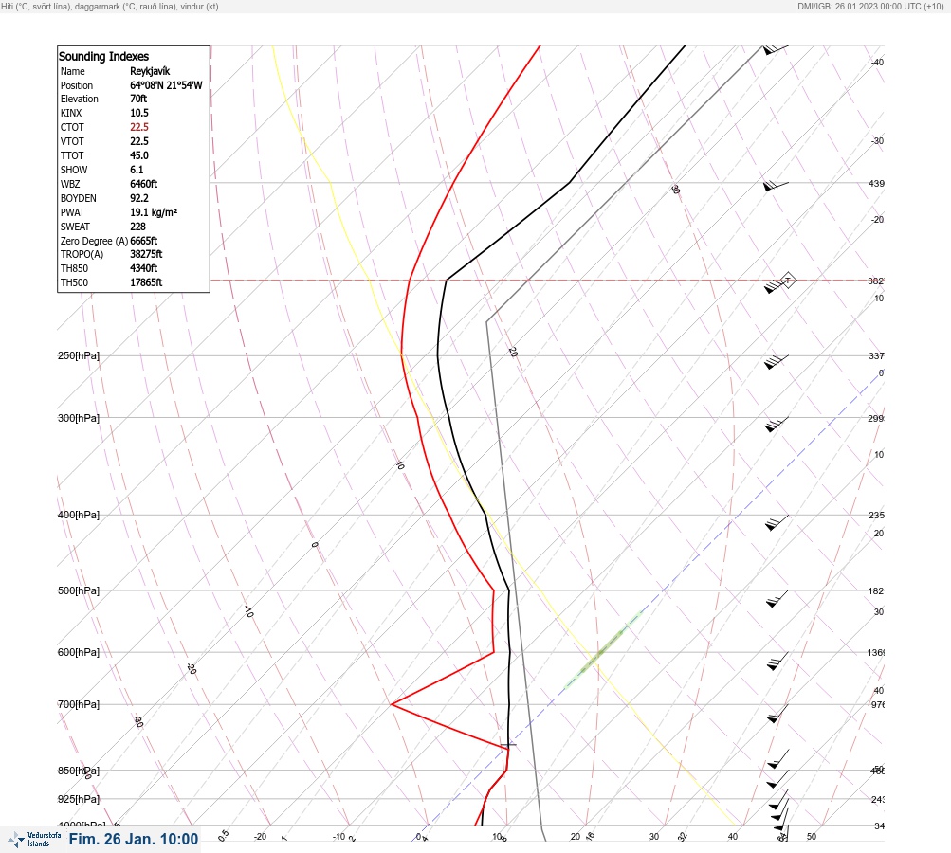
Task: Click the '600[hPa]' pressure label
Action: coord(79,652)
